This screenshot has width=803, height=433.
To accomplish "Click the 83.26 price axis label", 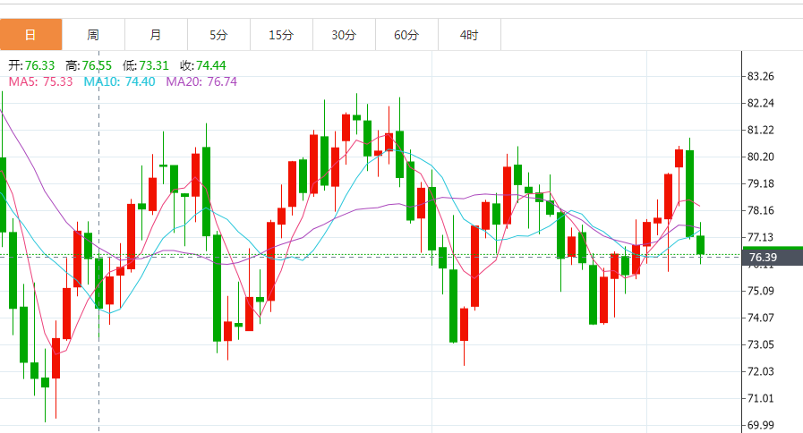I will (760, 76).
